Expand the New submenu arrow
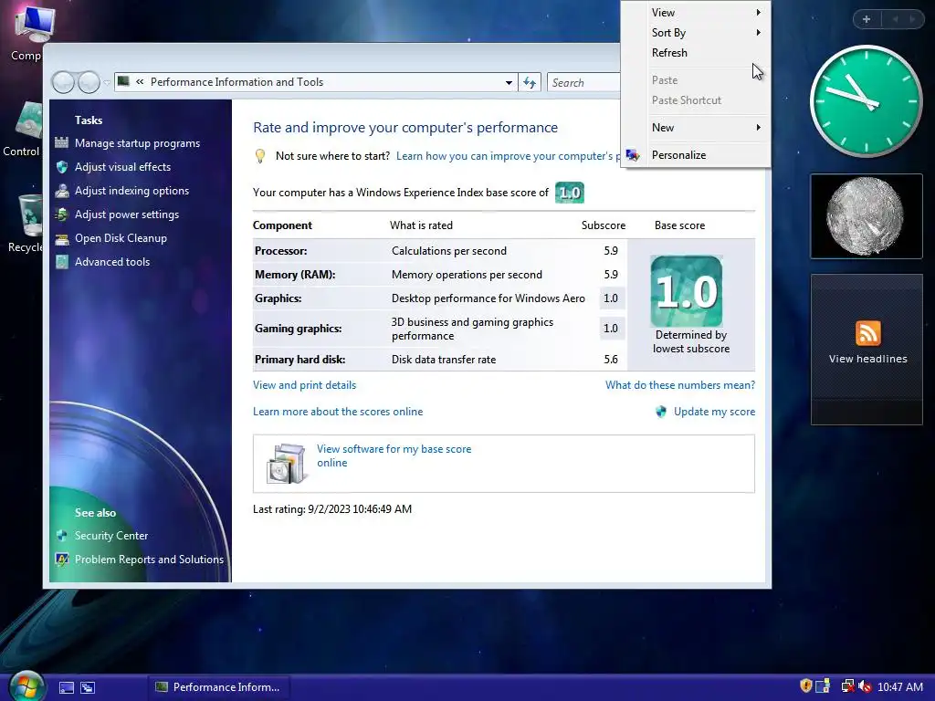The height and width of the screenshot is (701, 935). [x=759, y=128]
